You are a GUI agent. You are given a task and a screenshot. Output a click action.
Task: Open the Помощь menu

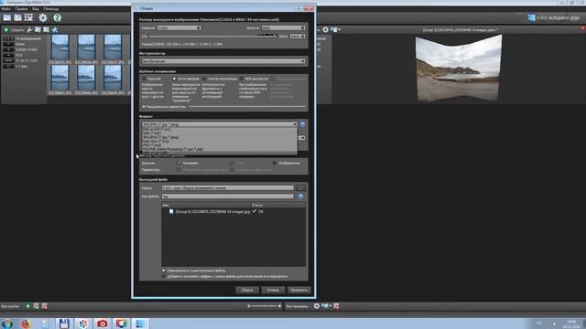(51, 8)
